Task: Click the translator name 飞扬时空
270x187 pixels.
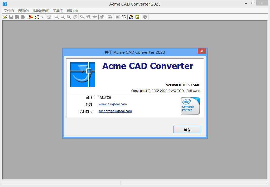Action: pyautogui.click(x=105, y=97)
